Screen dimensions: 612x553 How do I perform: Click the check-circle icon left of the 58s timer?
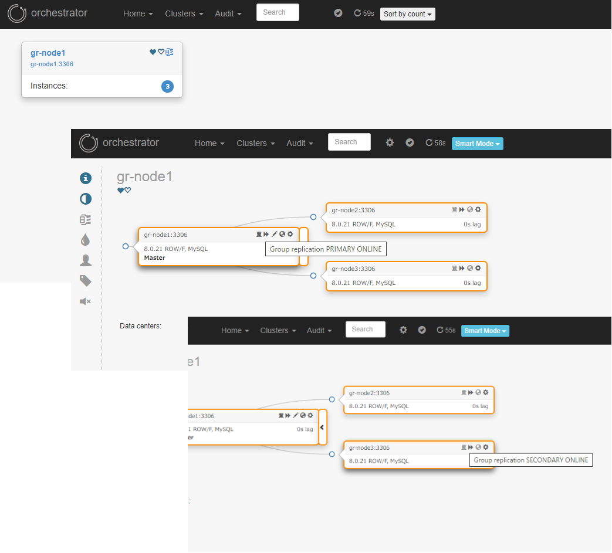pyautogui.click(x=410, y=143)
